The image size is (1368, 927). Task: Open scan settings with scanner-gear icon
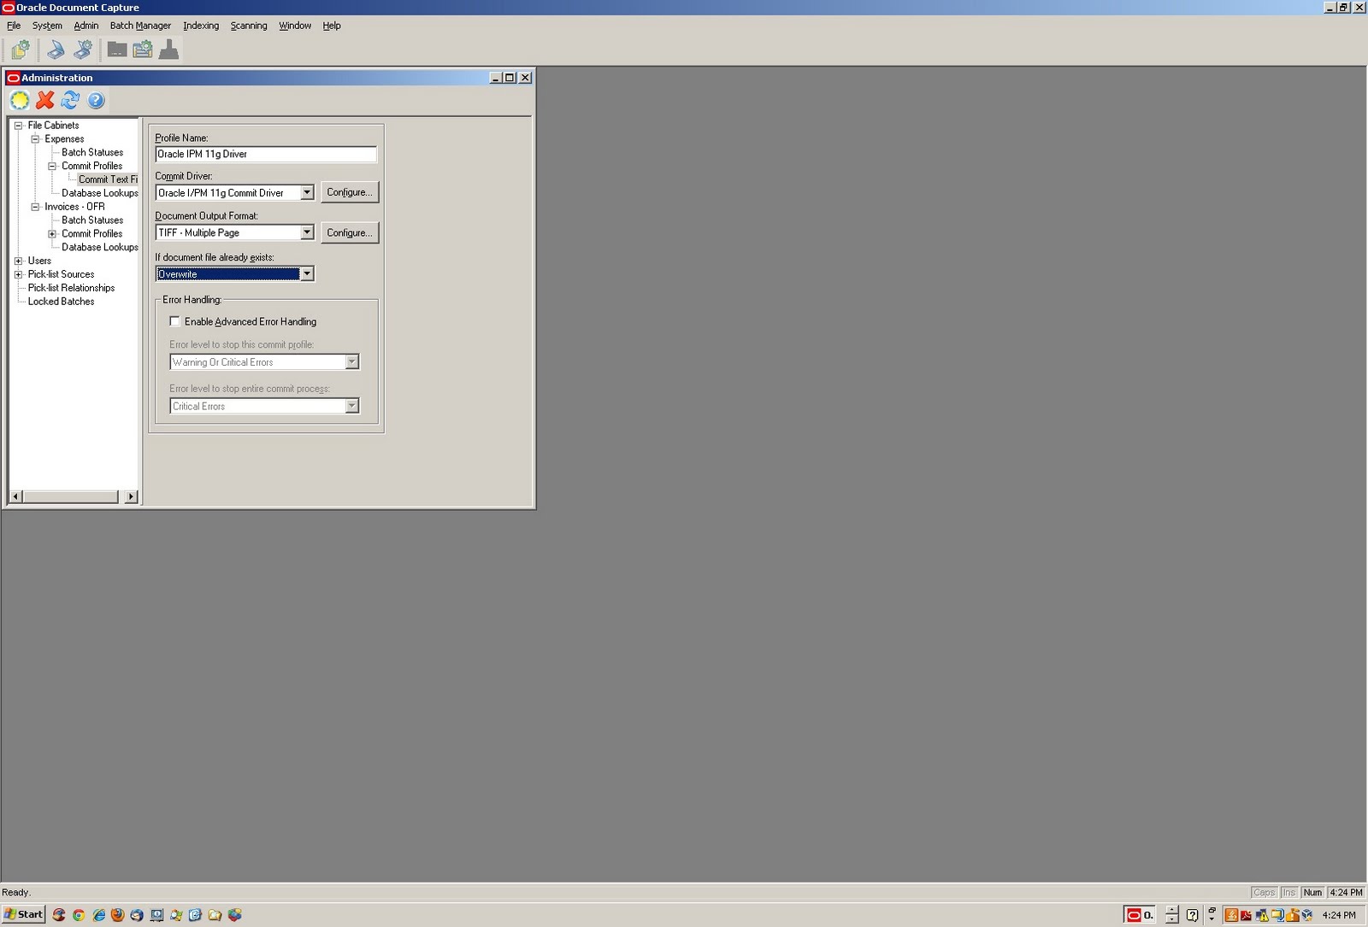82,50
